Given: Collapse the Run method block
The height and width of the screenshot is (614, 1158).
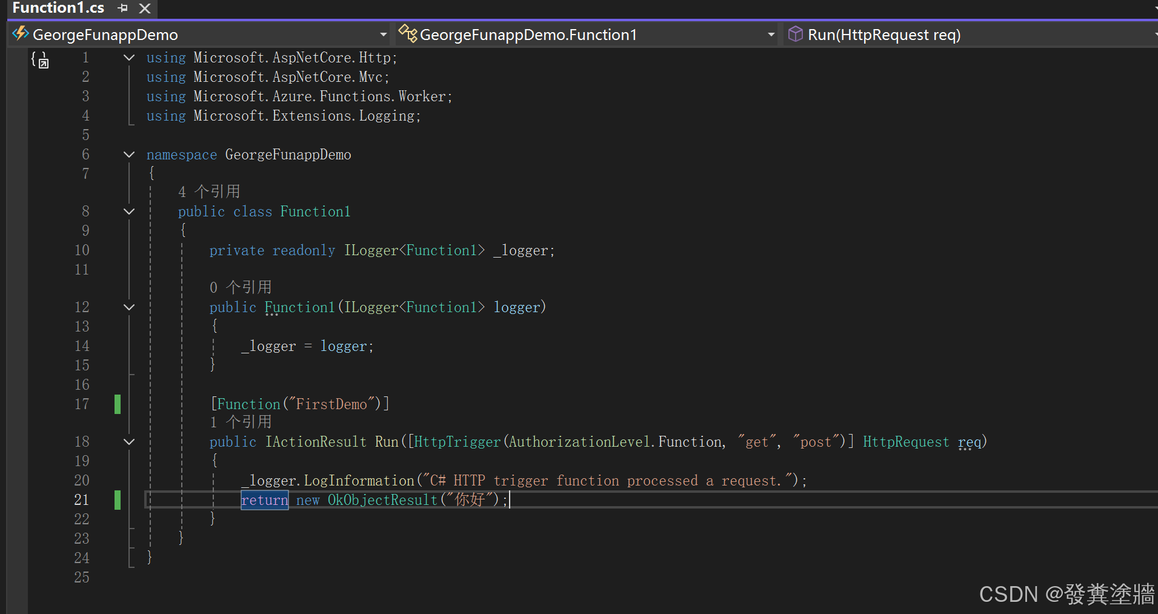Looking at the screenshot, I should (129, 442).
